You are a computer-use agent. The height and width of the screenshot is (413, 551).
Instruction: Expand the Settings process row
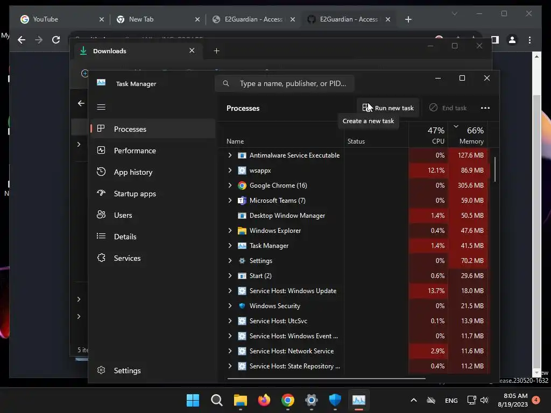[230, 261]
